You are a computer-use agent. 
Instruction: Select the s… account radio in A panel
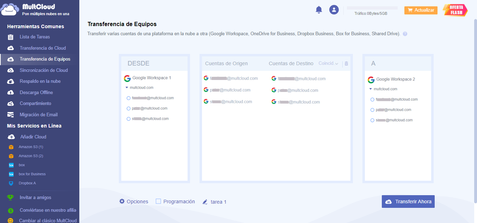click(372, 120)
